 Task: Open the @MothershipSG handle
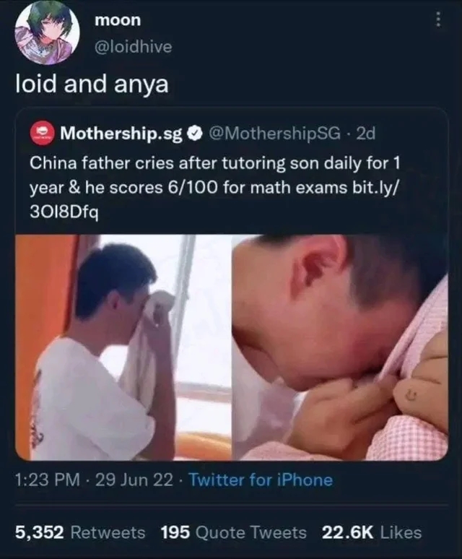(274, 134)
